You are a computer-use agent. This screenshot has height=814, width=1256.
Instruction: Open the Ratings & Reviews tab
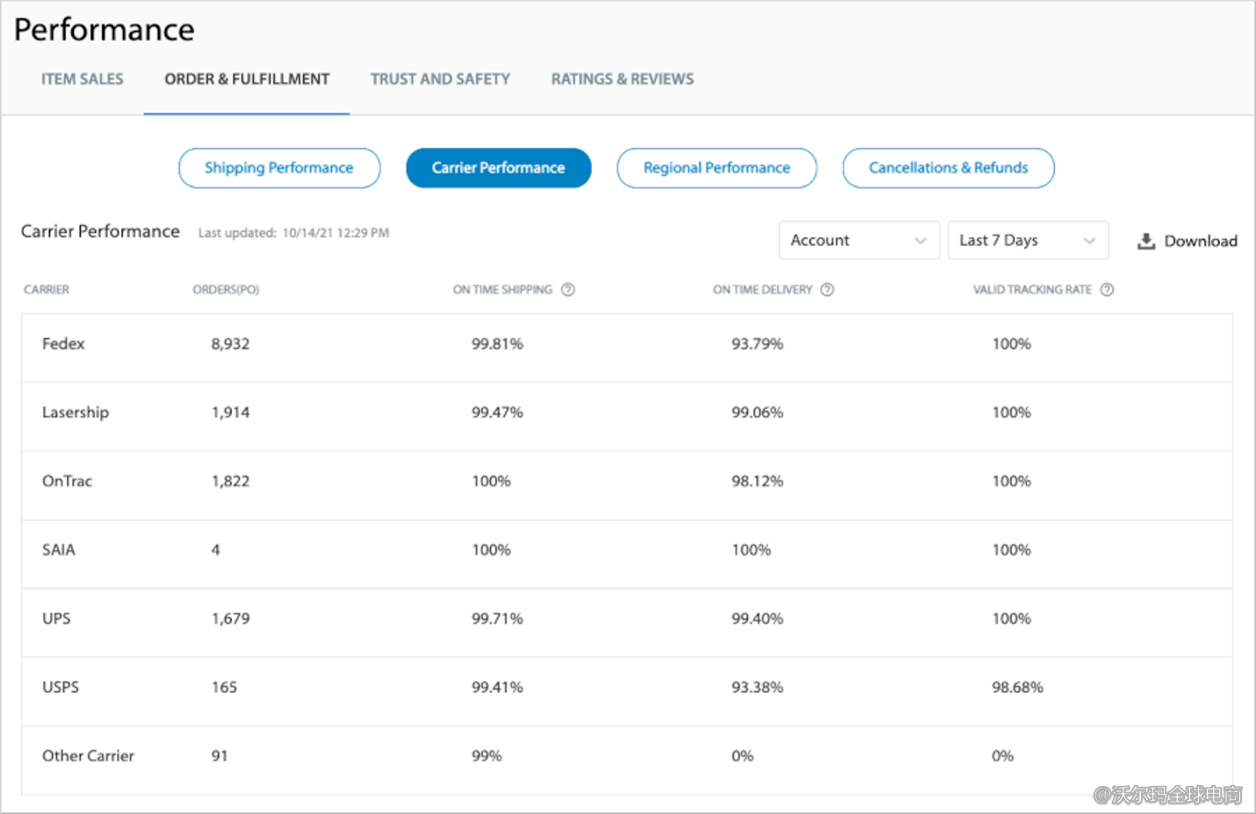[x=622, y=79]
